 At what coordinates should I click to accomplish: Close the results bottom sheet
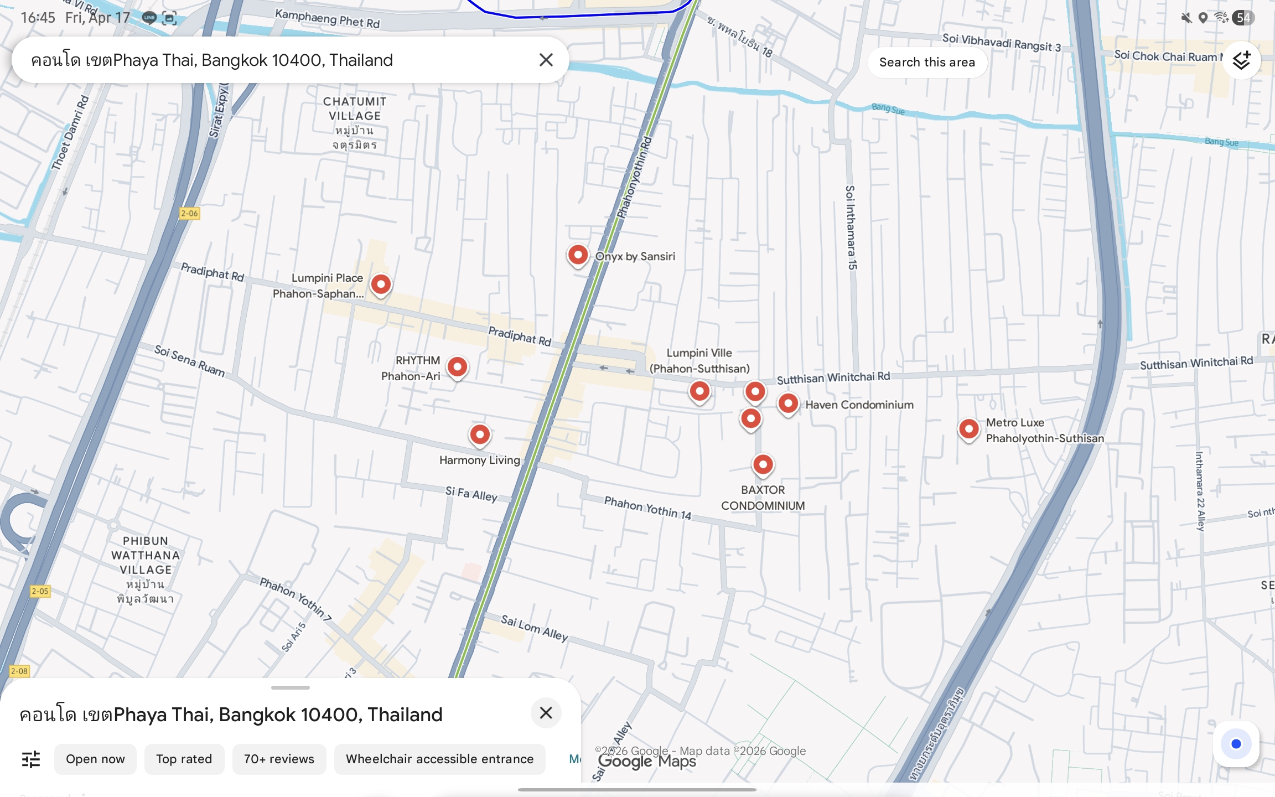click(x=546, y=713)
